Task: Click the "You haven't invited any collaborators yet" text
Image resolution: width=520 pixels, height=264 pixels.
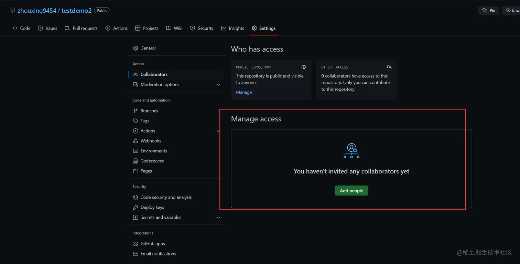Action: (x=351, y=171)
